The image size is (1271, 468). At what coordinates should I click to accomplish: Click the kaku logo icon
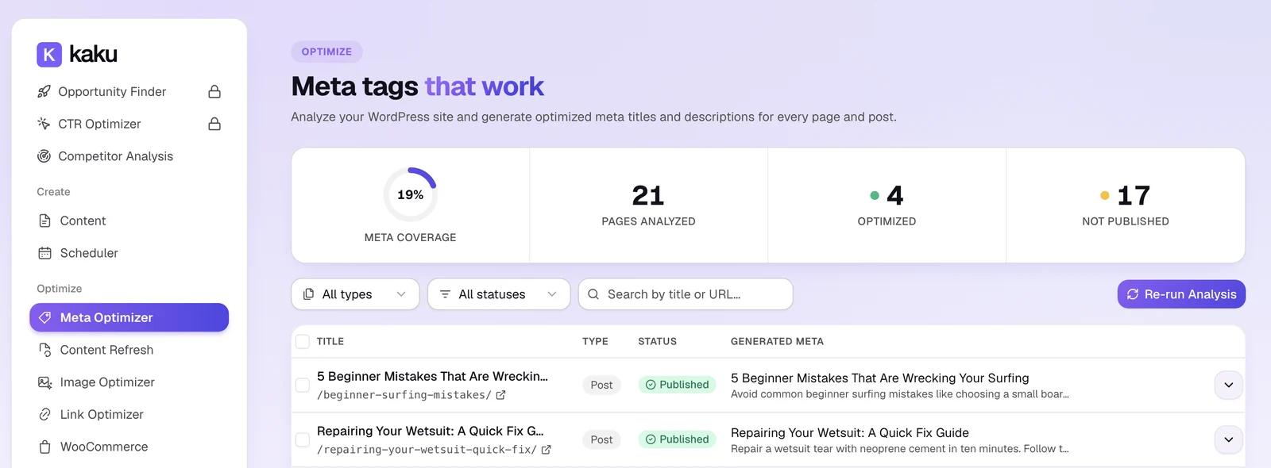49,54
